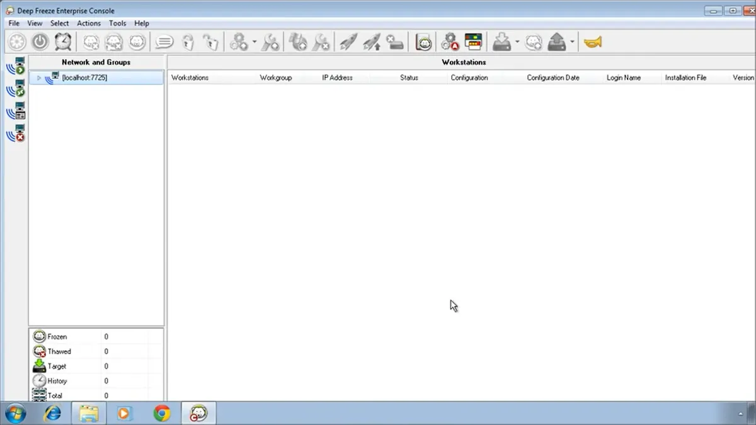
Task: Click the network icon with red X in sidebar
Action: tap(16, 133)
